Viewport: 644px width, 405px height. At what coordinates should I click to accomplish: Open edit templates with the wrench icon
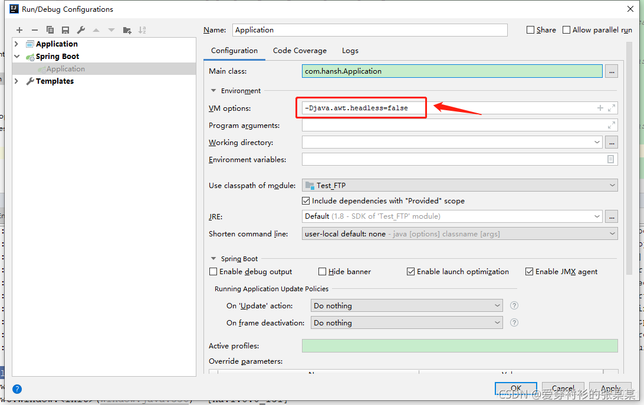(x=81, y=29)
